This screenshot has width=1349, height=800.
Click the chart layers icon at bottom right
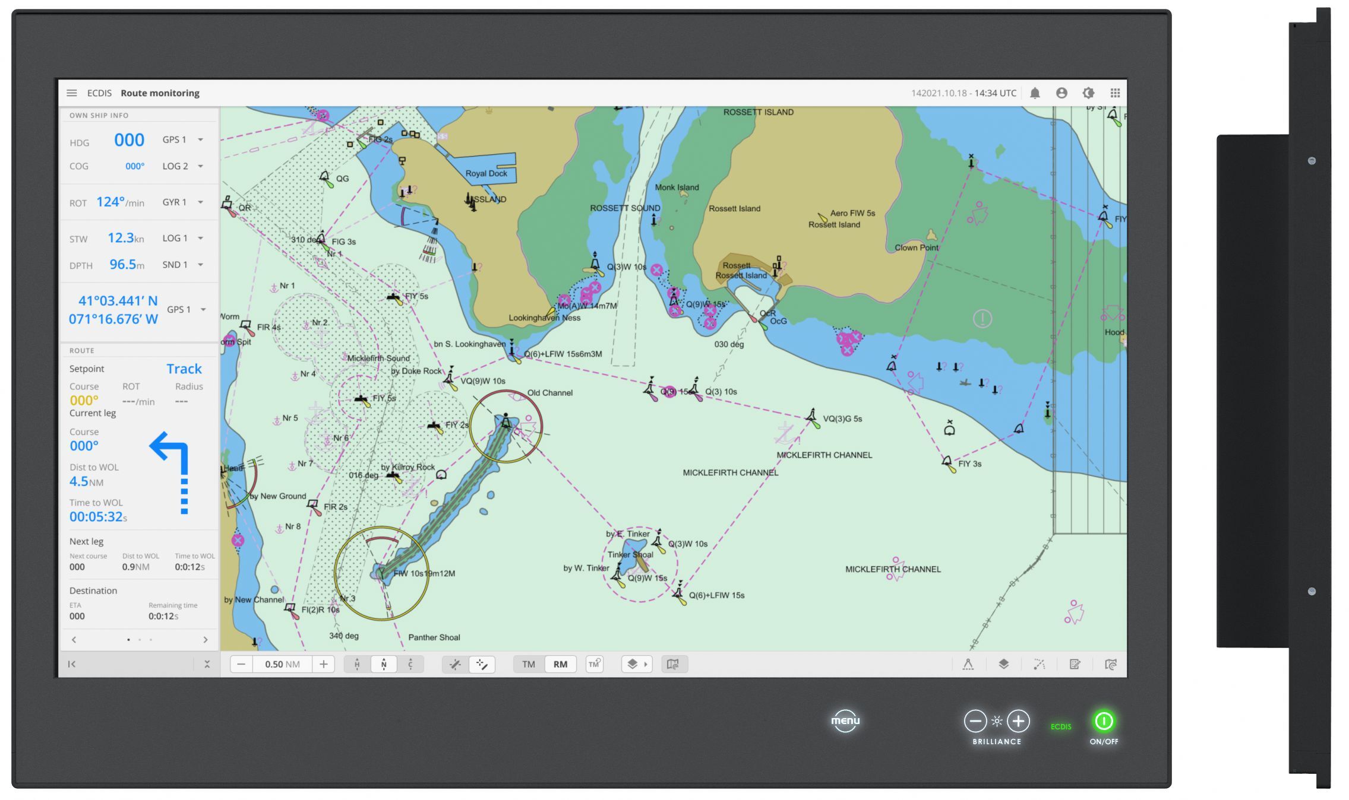(1003, 664)
